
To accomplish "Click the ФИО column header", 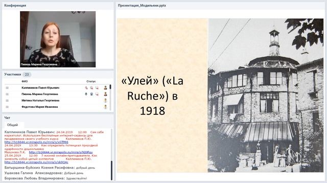I will tap(25, 81).
